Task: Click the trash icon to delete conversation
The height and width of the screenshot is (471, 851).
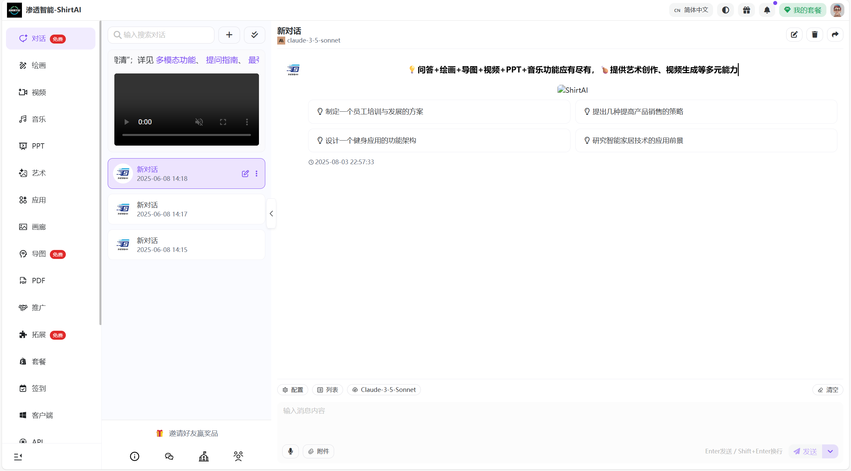Action: coord(814,35)
